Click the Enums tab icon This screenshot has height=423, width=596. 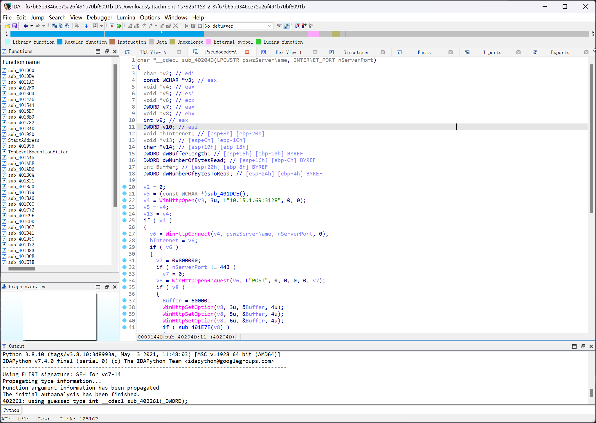click(399, 52)
